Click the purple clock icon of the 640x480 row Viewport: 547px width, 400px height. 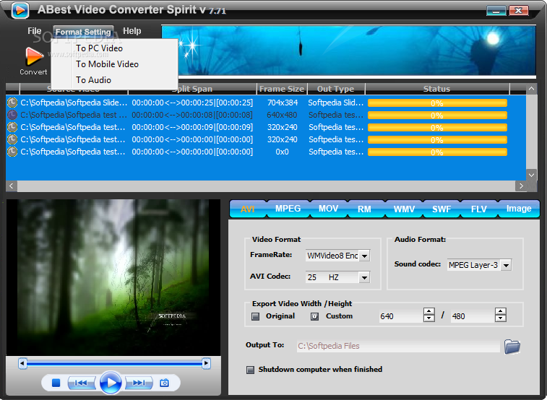(x=12, y=115)
